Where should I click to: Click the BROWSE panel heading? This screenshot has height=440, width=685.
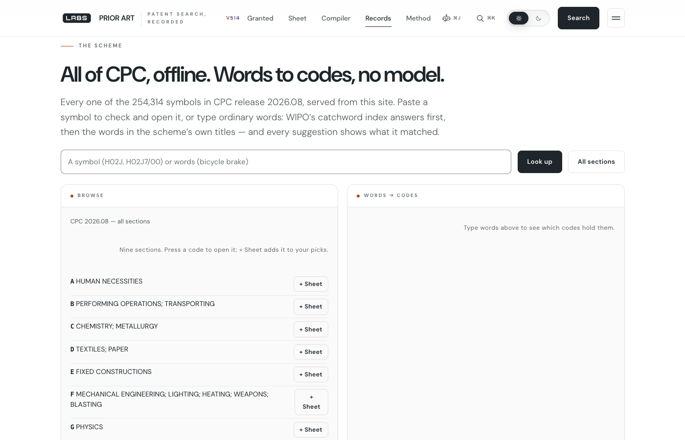(x=91, y=196)
